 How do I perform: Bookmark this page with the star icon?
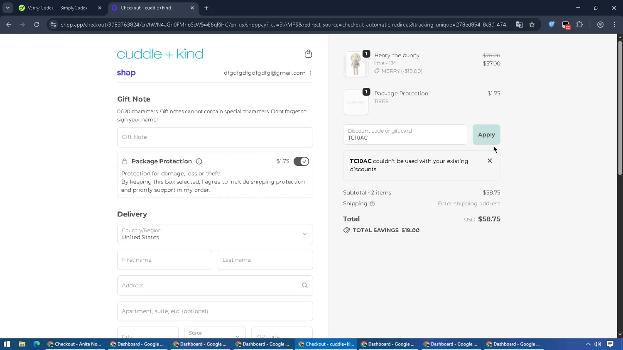pyautogui.click(x=532, y=24)
